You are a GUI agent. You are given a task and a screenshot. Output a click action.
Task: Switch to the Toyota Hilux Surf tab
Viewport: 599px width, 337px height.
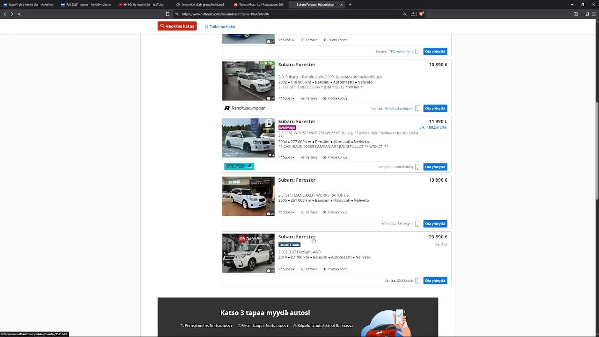[x=259, y=5]
